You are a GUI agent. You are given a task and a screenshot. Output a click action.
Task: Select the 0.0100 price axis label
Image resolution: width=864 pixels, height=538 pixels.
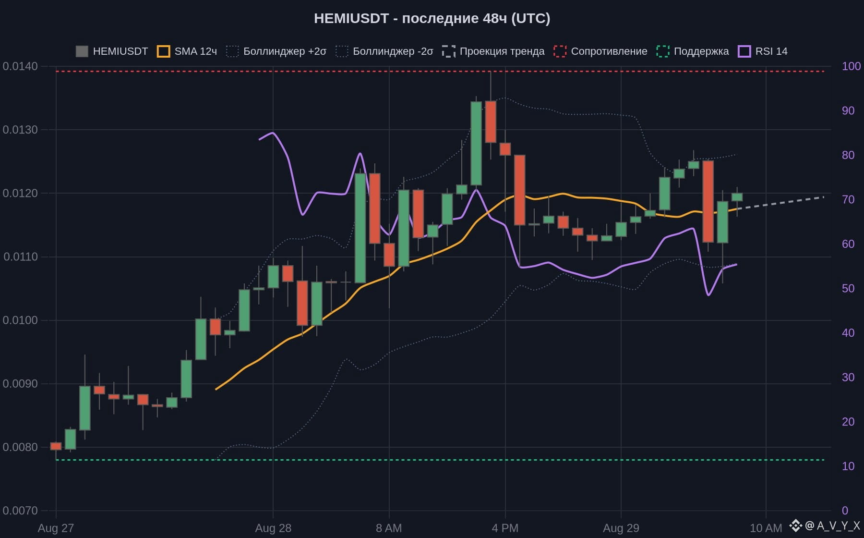20,320
